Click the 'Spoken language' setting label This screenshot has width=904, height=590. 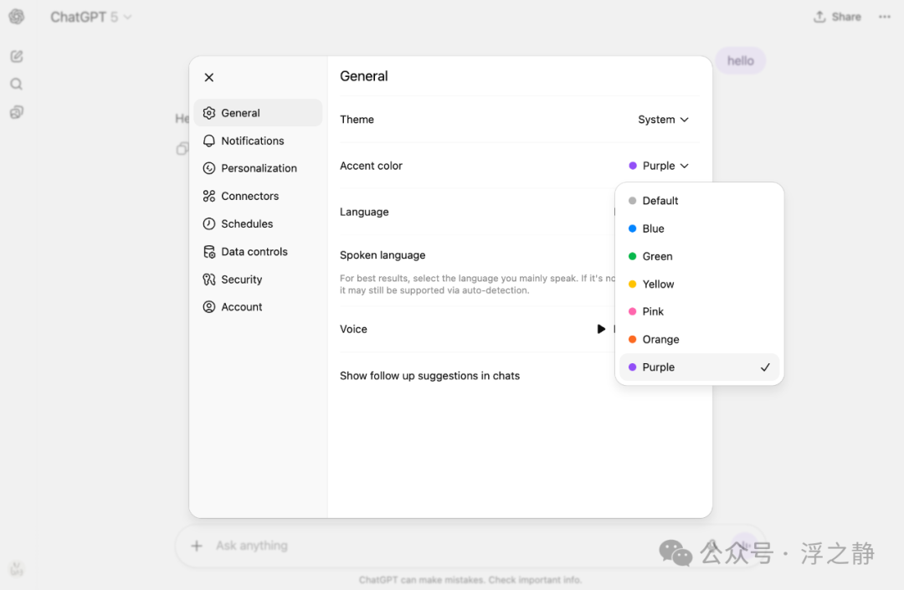point(383,255)
